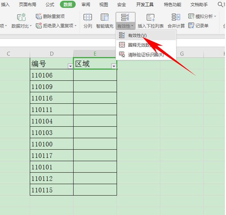
Task: Choose 圈释无效数据 menu entry
Action: [x=146, y=45]
